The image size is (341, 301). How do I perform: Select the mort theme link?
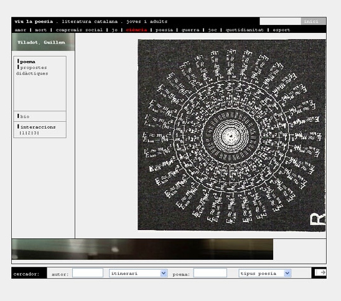click(x=41, y=30)
